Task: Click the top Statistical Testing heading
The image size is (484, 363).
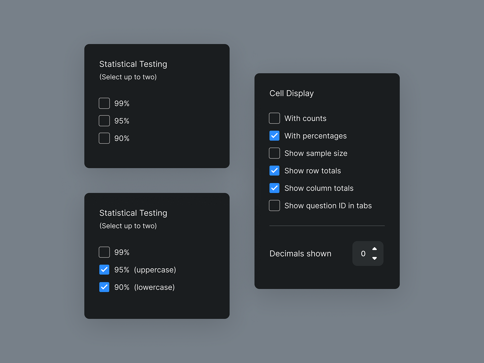Action: (x=133, y=64)
